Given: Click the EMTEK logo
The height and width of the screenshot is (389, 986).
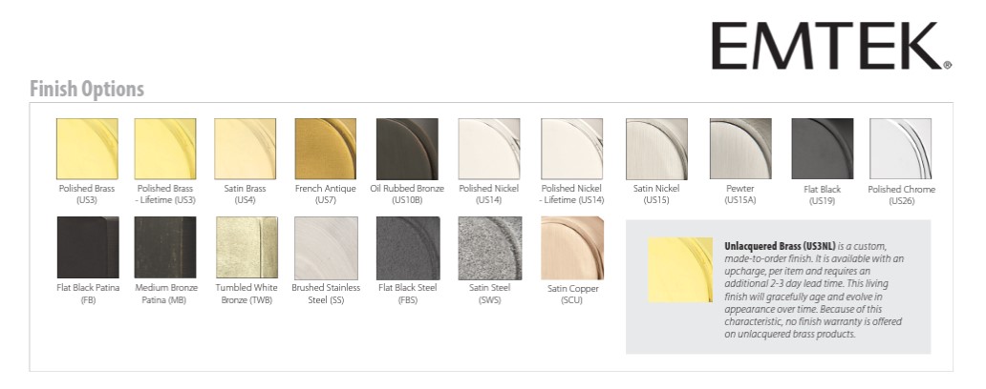Looking at the screenshot, I should [x=831, y=46].
